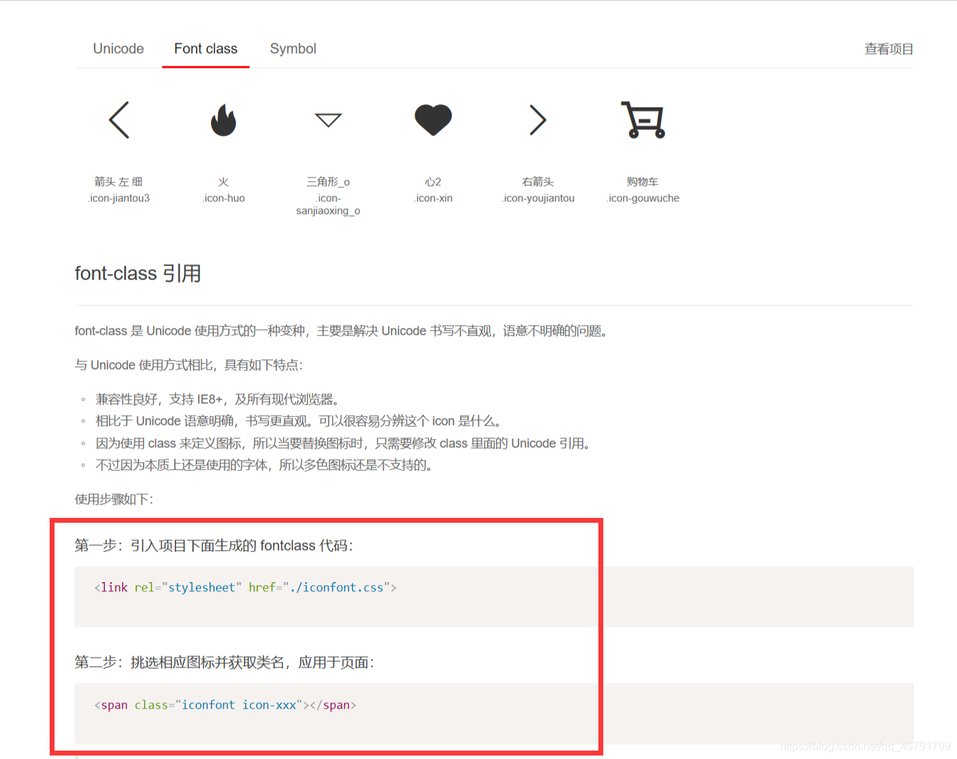Click the 三角形_o label

329,182
